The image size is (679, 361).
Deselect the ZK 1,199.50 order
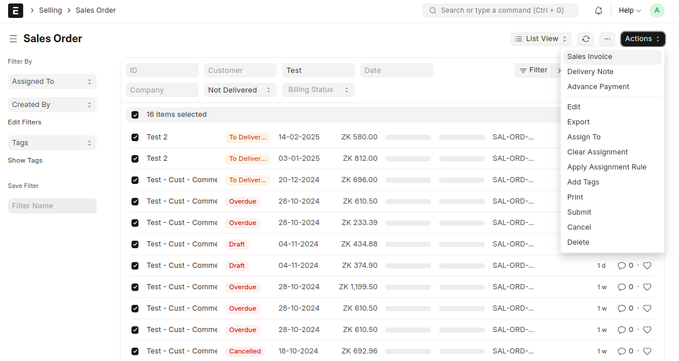tap(135, 287)
